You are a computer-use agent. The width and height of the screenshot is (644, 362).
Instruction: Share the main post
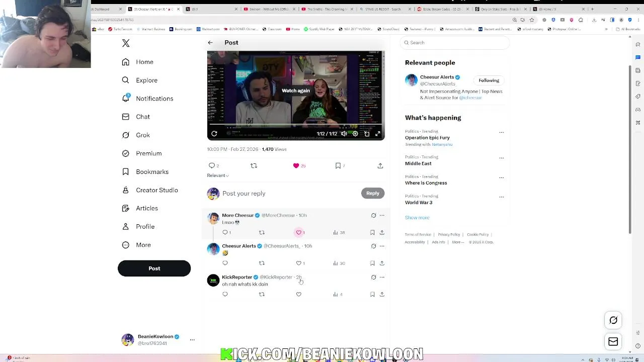(380, 165)
